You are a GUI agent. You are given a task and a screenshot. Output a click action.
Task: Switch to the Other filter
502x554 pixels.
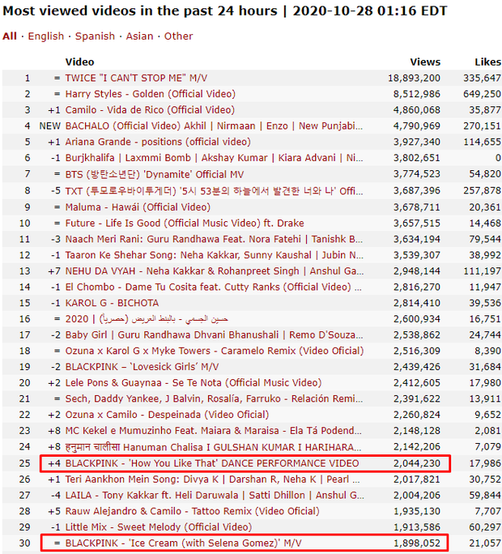[178, 36]
